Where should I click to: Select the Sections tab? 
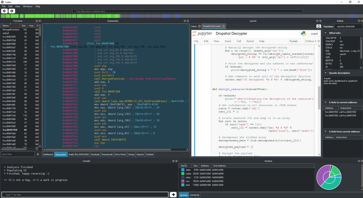tap(184, 195)
